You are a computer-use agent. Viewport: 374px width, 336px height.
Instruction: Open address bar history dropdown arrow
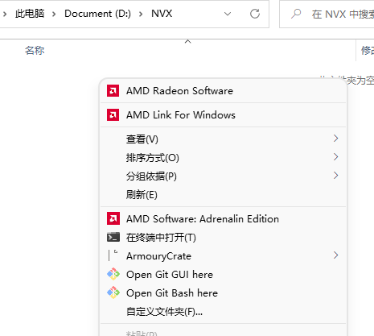coord(228,14)
